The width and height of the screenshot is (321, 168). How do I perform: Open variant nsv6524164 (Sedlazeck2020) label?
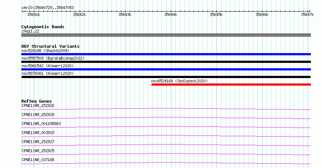(x=179, y=81)
